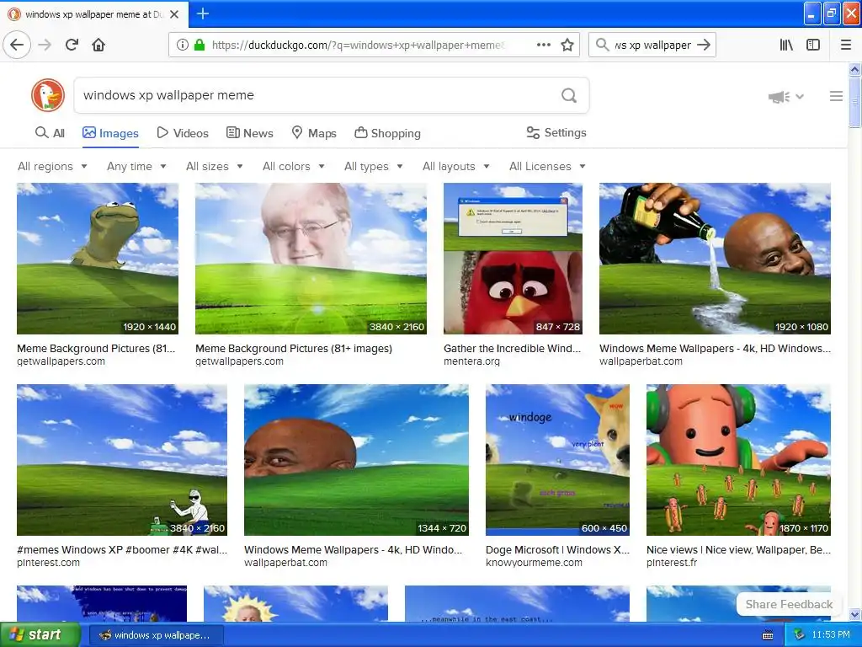Switch to the Shopping tab
862x647 pixels.
pos(387,133)
